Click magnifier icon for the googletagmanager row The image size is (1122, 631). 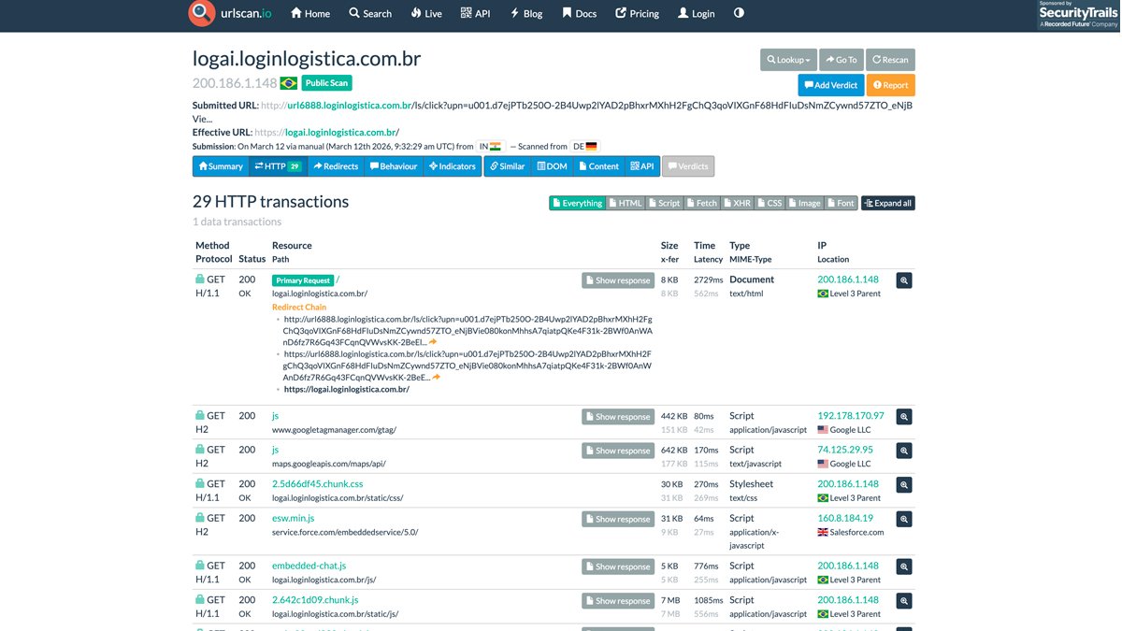(903, 417)
